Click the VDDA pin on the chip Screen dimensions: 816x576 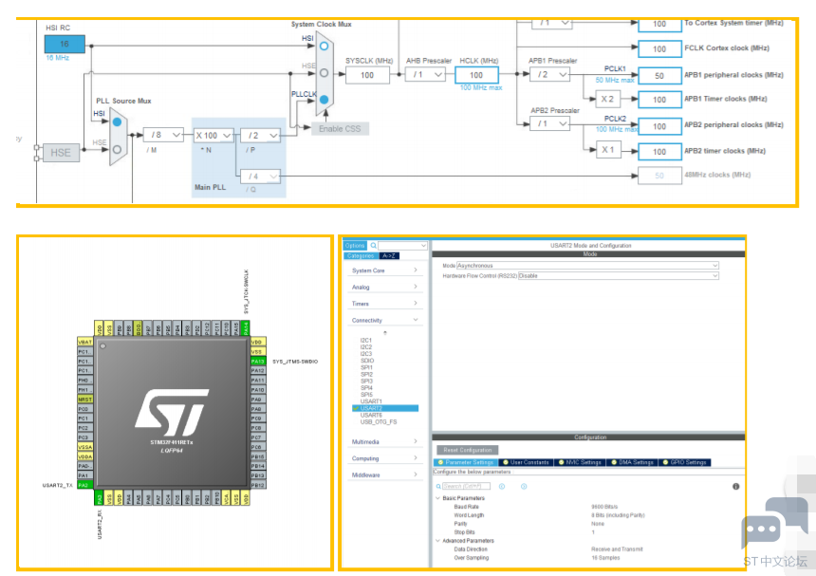(84, 456)
